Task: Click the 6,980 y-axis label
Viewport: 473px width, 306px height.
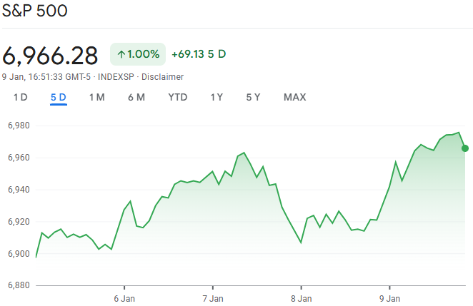Action: coord(19,126)
